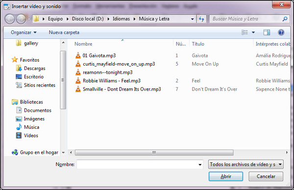294x190 pixels.
Task: Click the Idiomas breadcrumb
Action: pos(121,19)
